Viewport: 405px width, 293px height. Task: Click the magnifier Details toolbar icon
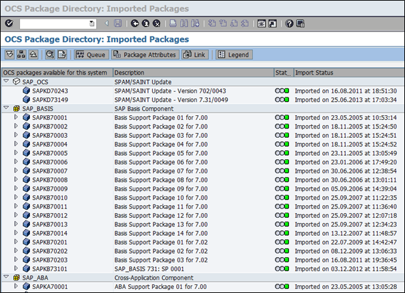(50, 55)
